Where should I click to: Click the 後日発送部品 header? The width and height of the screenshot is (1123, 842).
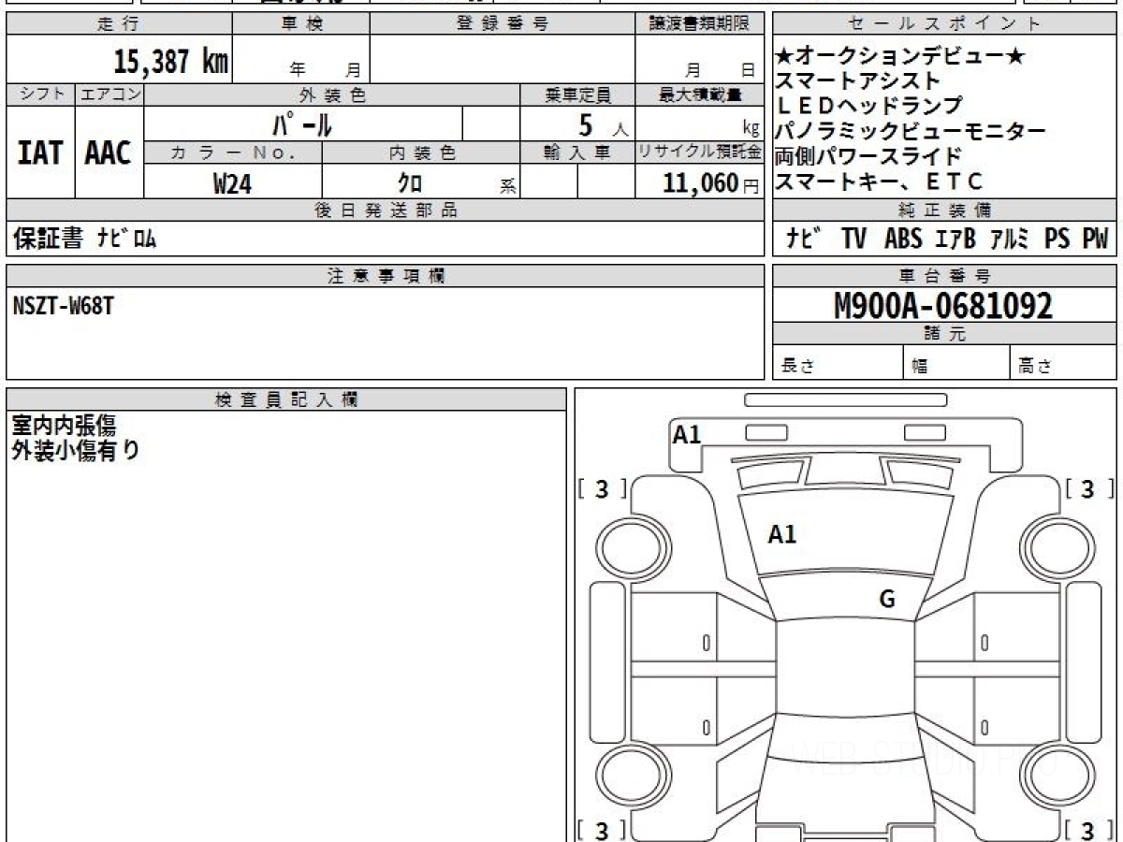(385, 210)
